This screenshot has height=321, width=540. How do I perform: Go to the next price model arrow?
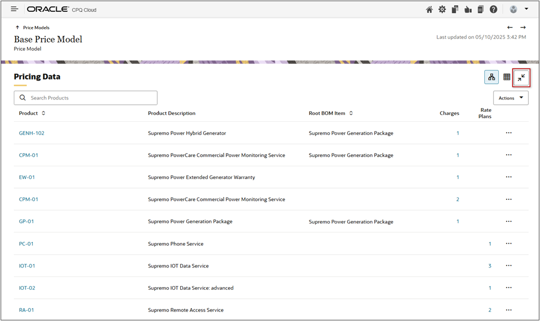[523, 28]
